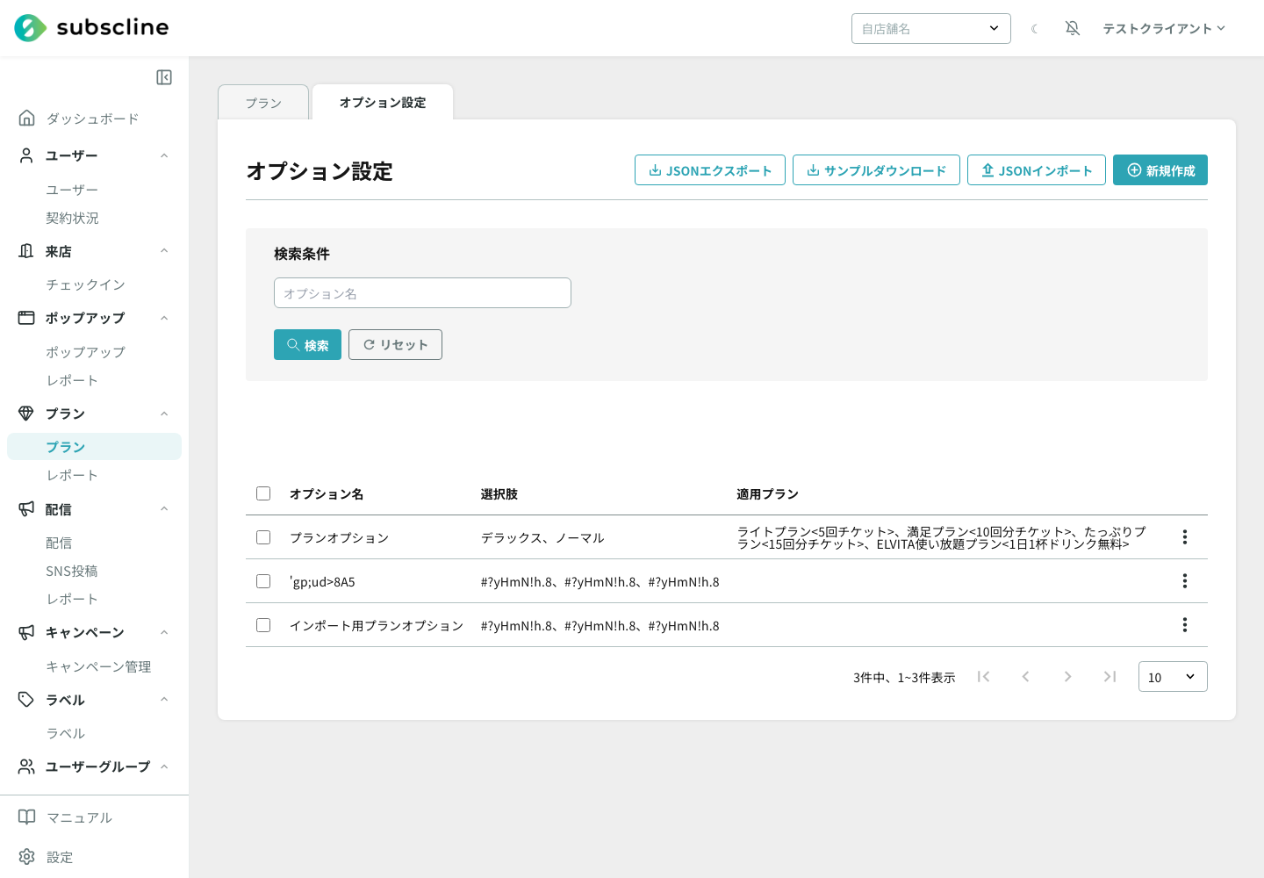Open 設定 link in sidebar
Image resolution: width=1264 pixels, height=878 pixels.
point(60,857)
